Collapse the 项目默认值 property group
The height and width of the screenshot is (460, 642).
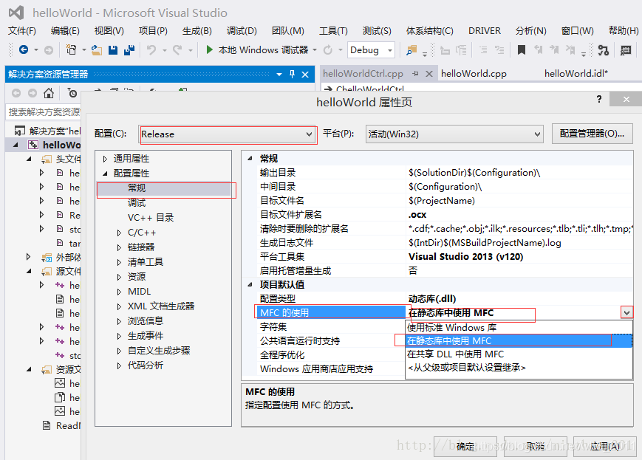[x=250, y=284]
